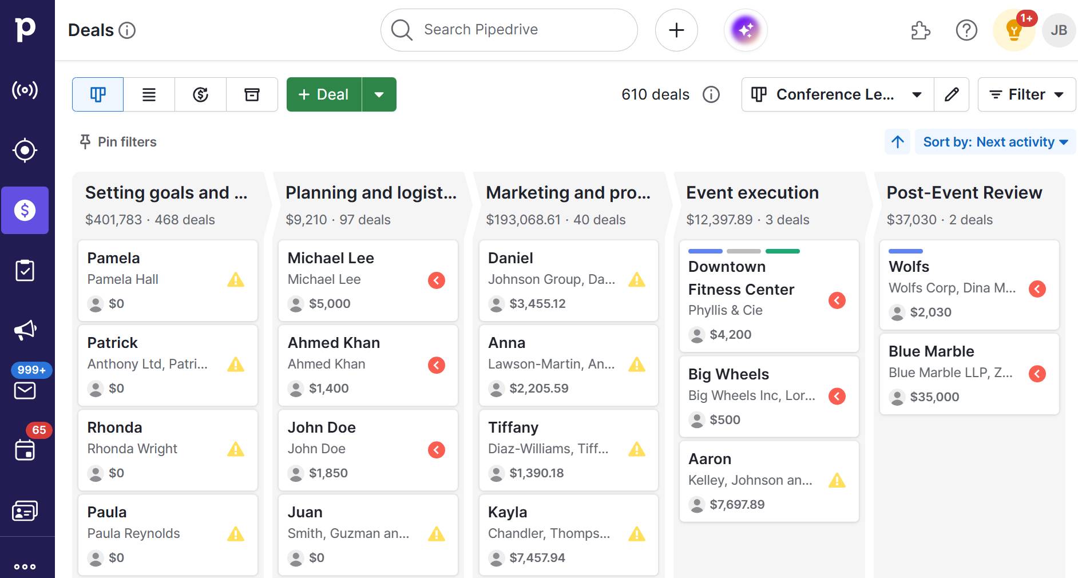Open the Wolfs deal card
Viewport: 1078px width, 578px height.
pos(969,284)
